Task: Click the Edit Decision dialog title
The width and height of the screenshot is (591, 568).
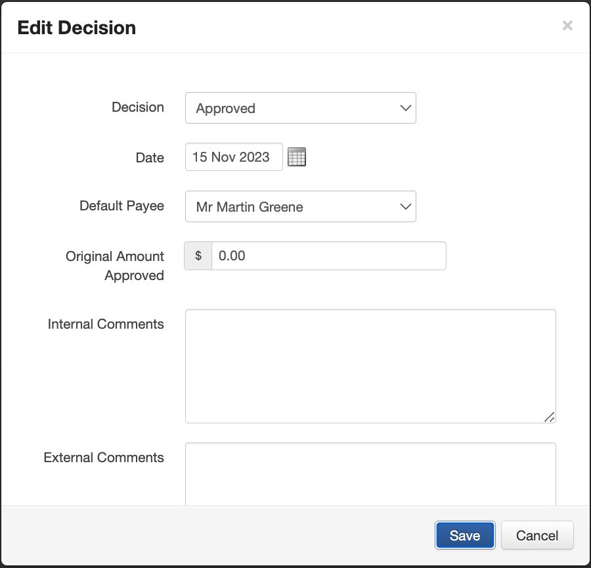Action: (x=77, y=28)
